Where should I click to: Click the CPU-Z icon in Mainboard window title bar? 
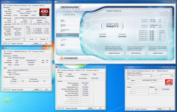3,48
